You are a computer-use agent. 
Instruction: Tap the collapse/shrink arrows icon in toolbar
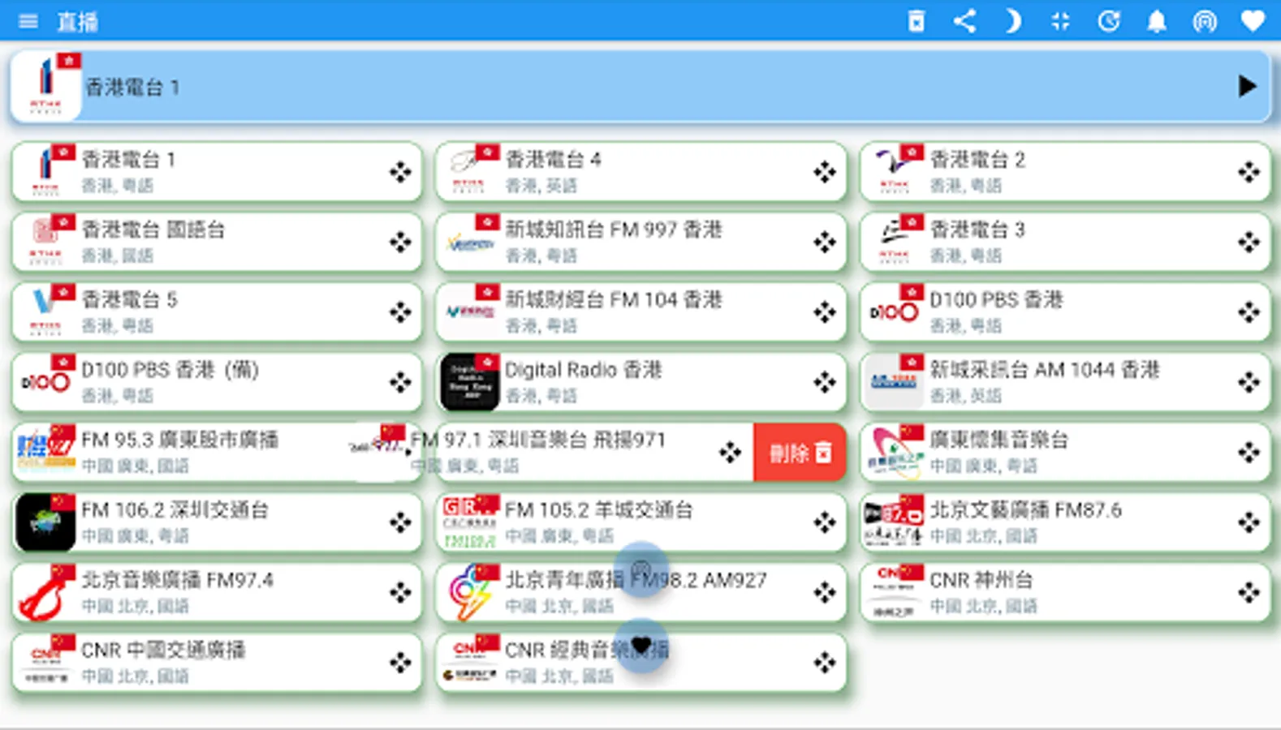[x=1060, y=21]
